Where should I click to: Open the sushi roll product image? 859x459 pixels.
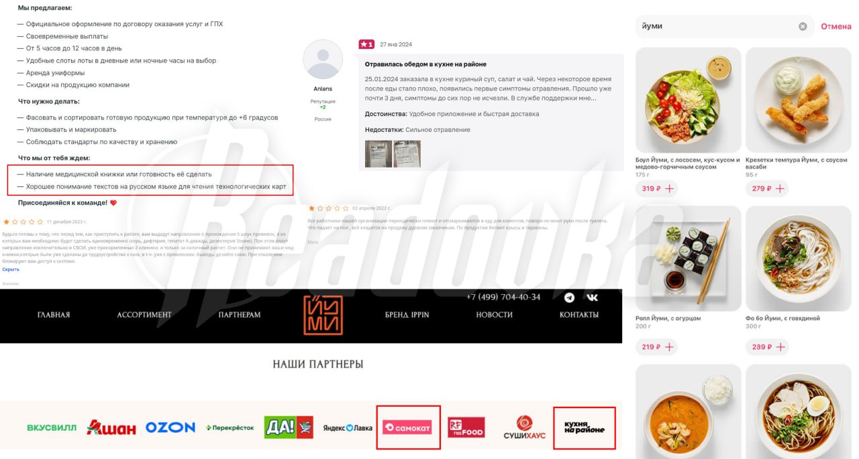(689, 259)
